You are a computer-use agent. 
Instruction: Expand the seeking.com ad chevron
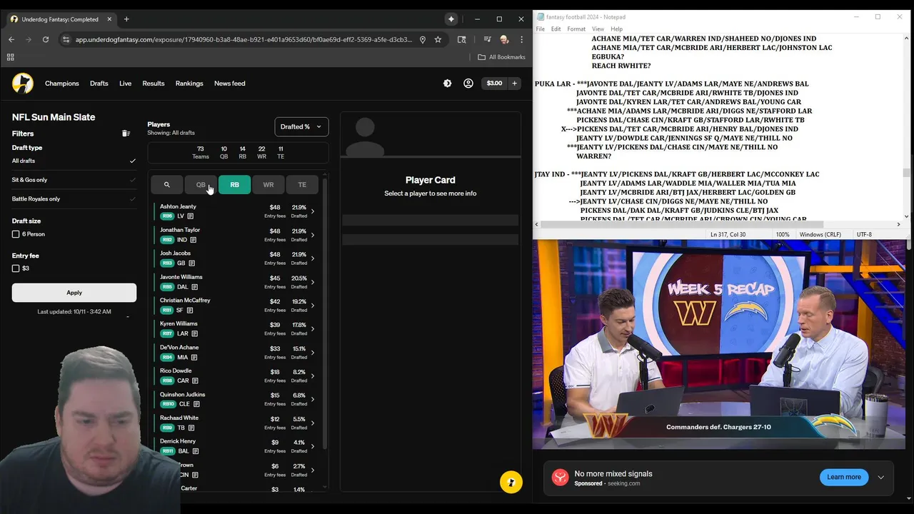(880, 478)
